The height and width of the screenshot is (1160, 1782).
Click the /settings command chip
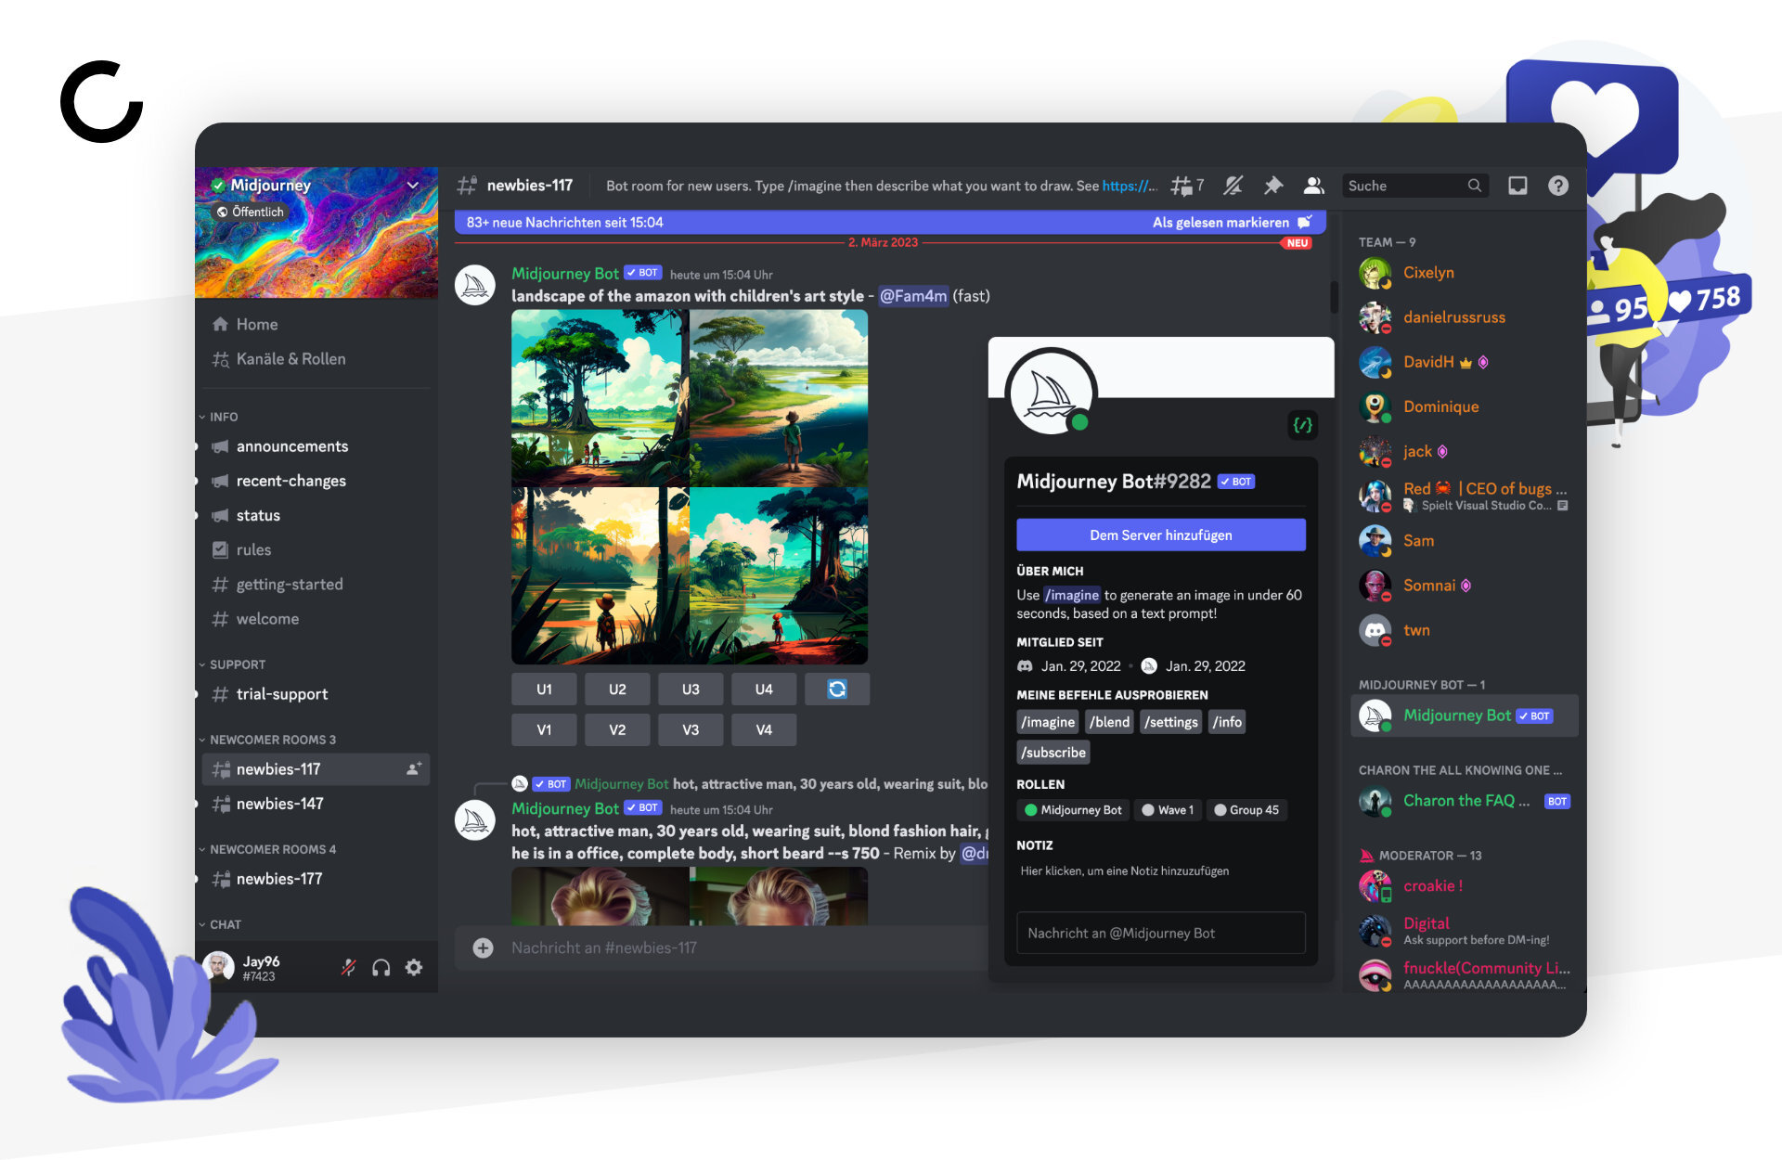pos(1171,722)
